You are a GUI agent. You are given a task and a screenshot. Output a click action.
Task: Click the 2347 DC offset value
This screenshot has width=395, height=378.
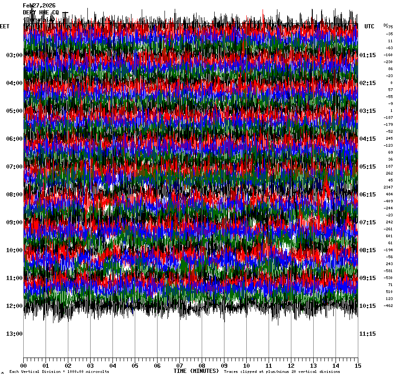point(388,187)
